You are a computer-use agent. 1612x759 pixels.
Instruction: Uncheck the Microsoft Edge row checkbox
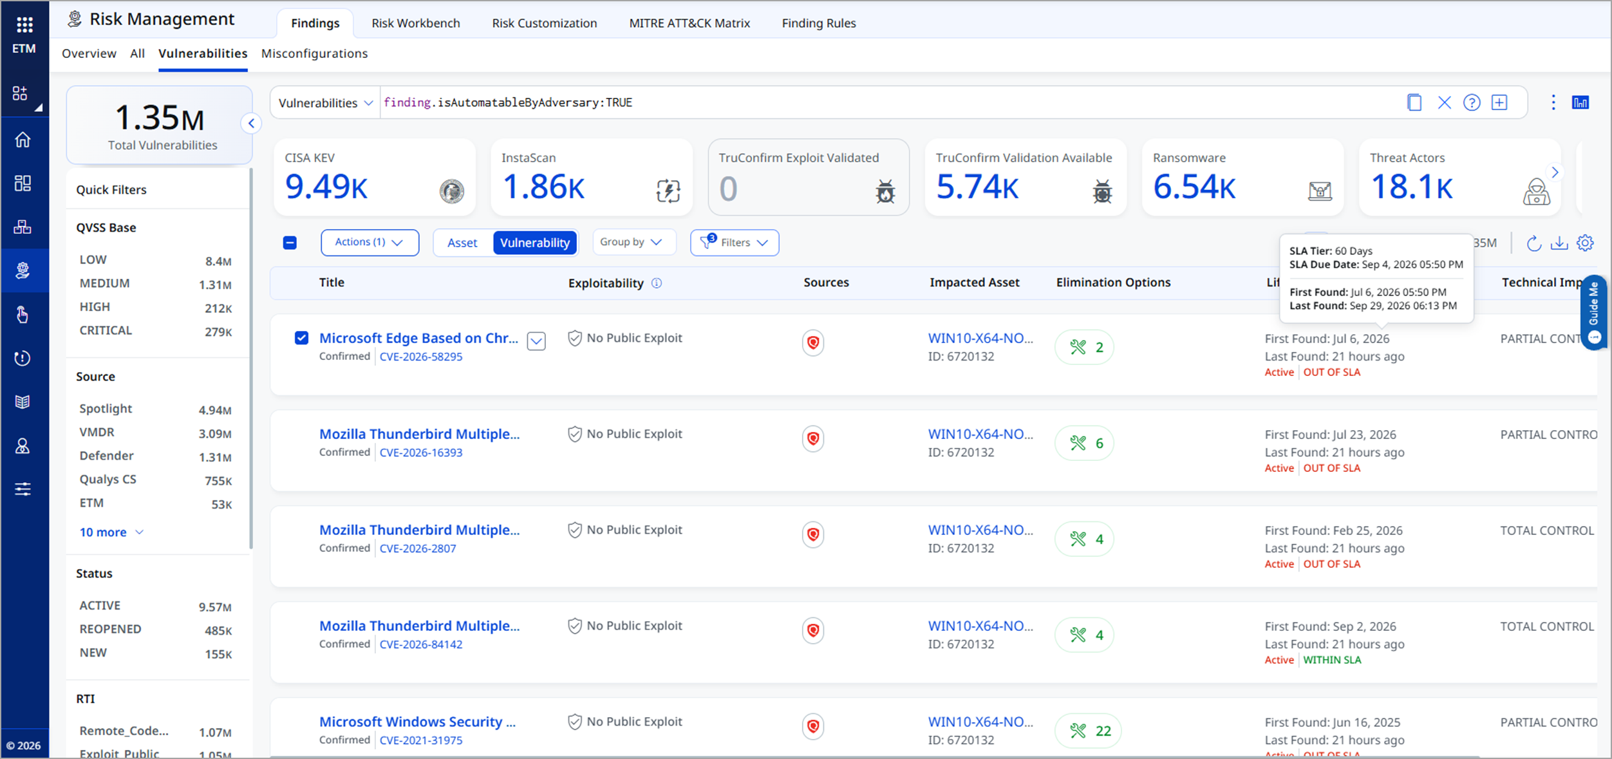[301, 338]
